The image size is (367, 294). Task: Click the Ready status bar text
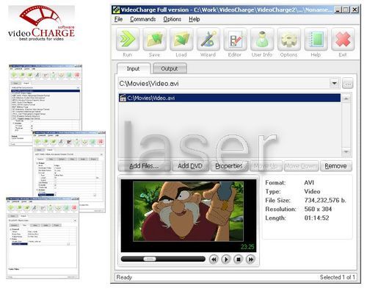[x=124, y=277]
